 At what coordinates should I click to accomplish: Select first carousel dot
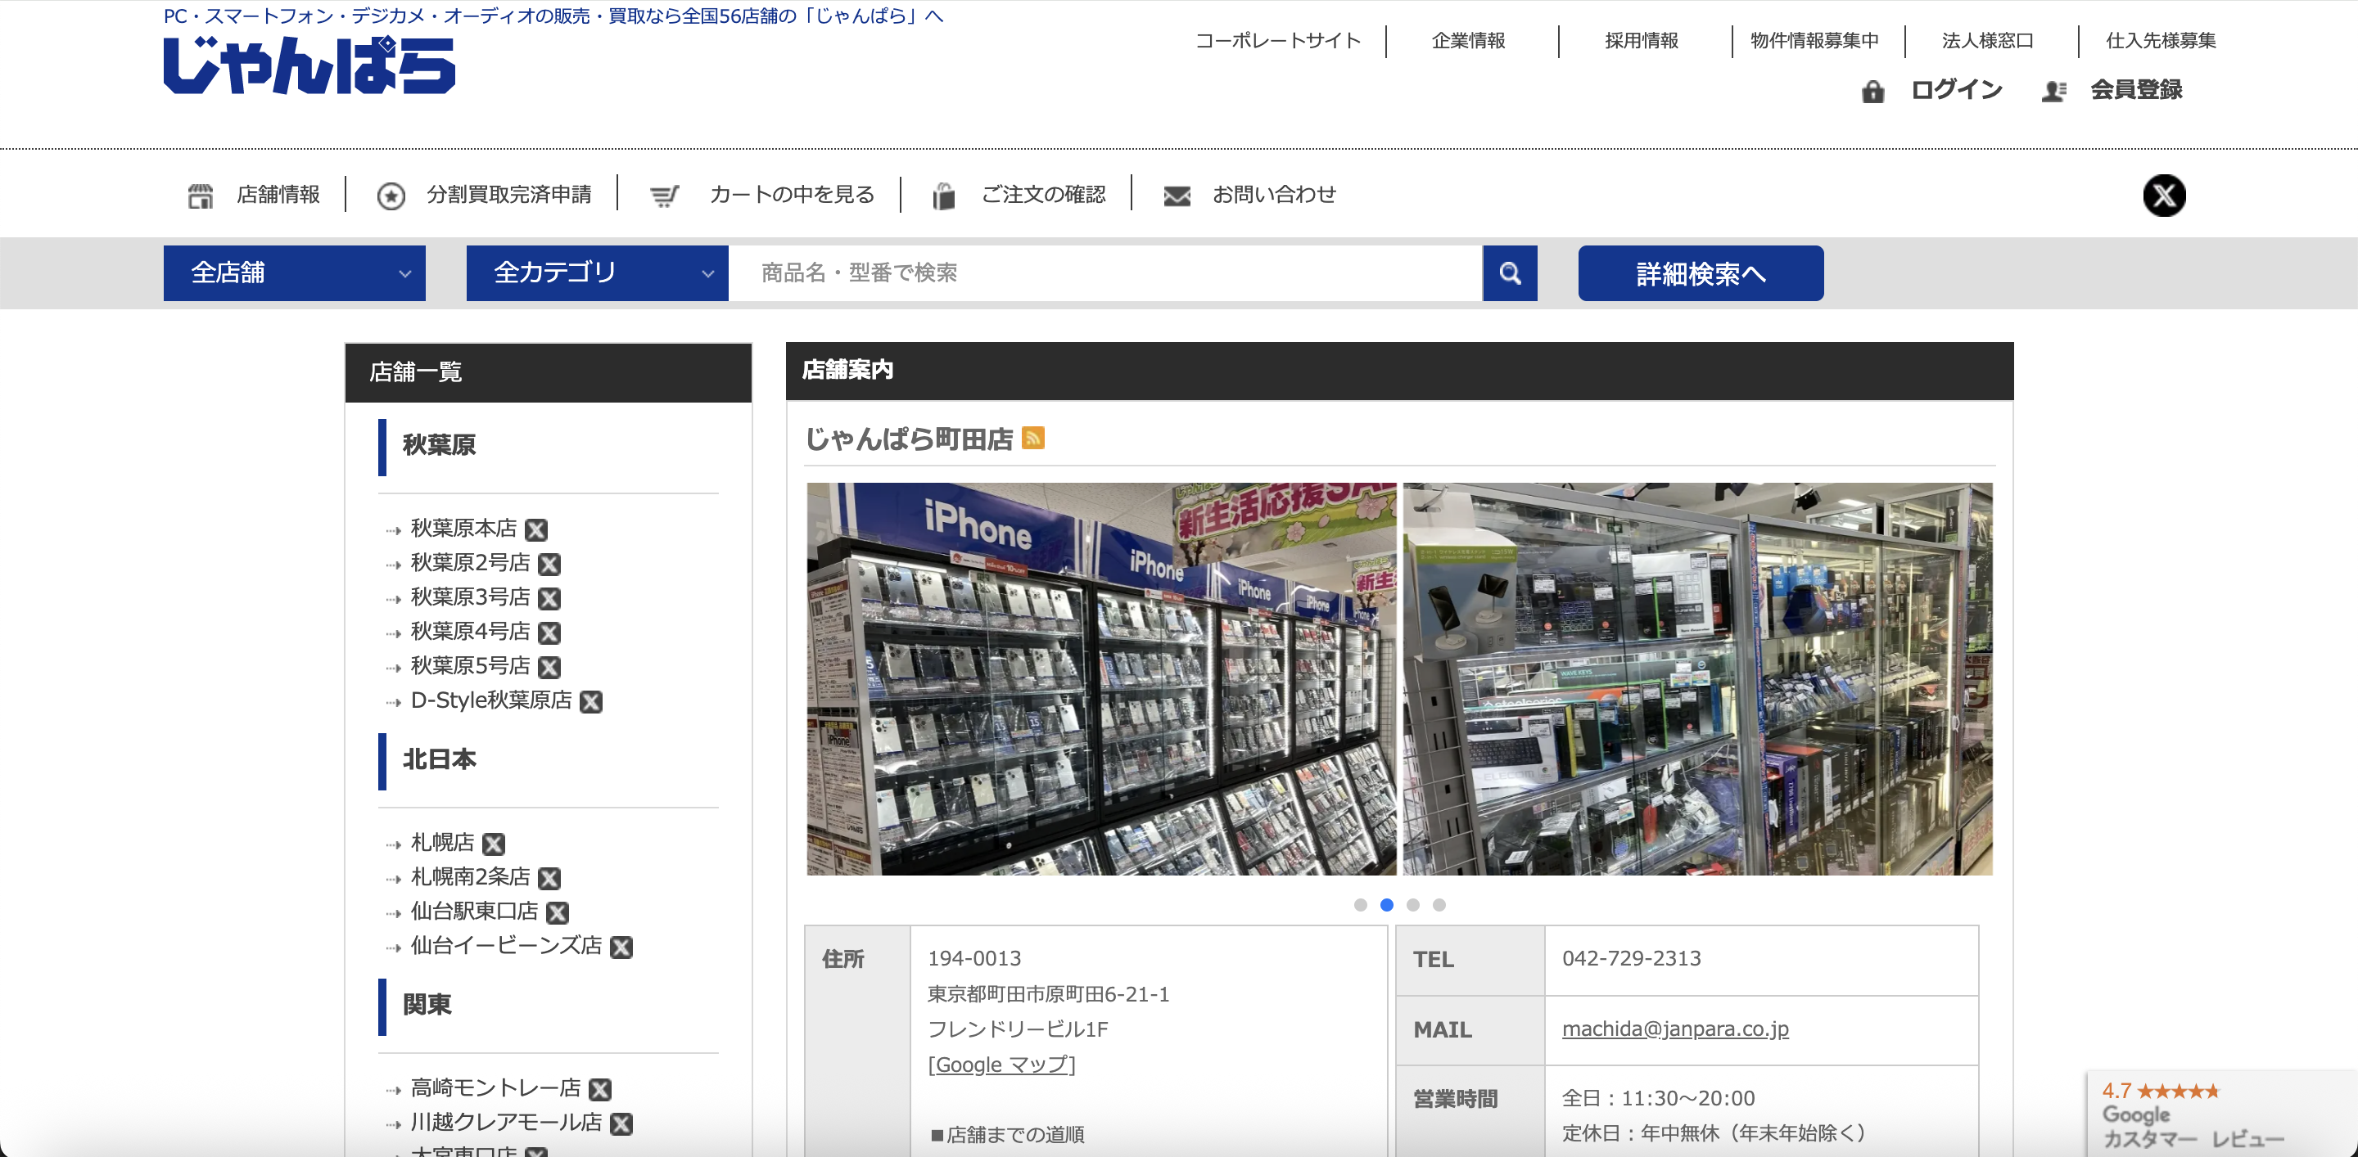point(1360,904)
